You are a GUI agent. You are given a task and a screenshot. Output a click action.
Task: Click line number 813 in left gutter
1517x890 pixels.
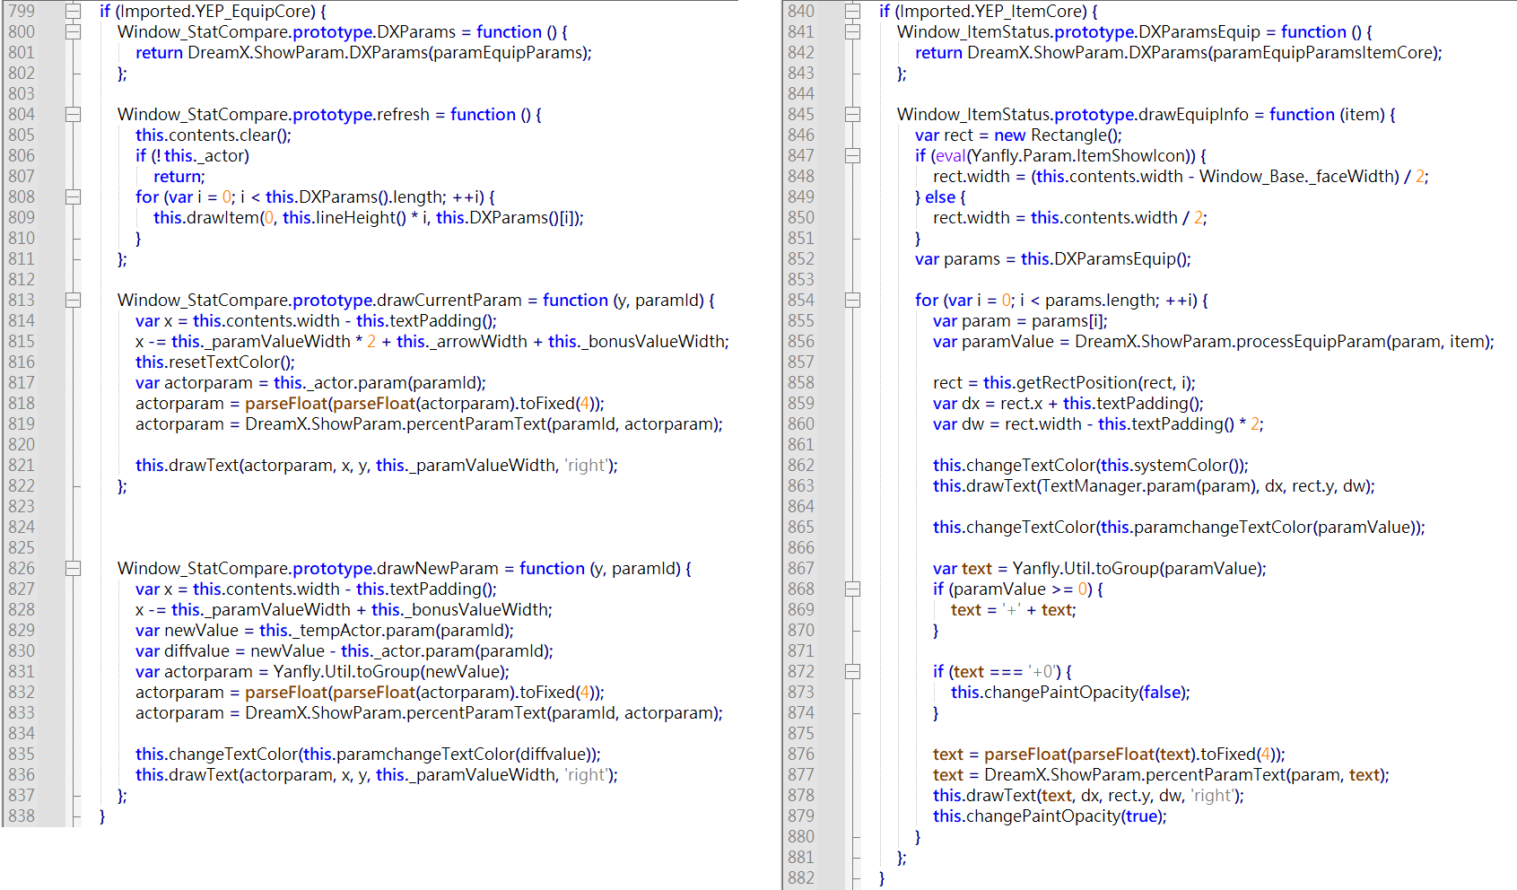[x=22, y=301]
